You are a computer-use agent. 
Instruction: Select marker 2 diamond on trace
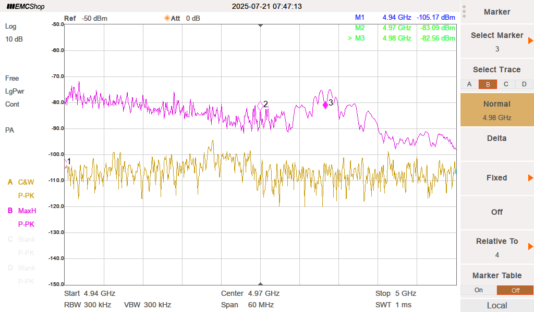(260, 106)
